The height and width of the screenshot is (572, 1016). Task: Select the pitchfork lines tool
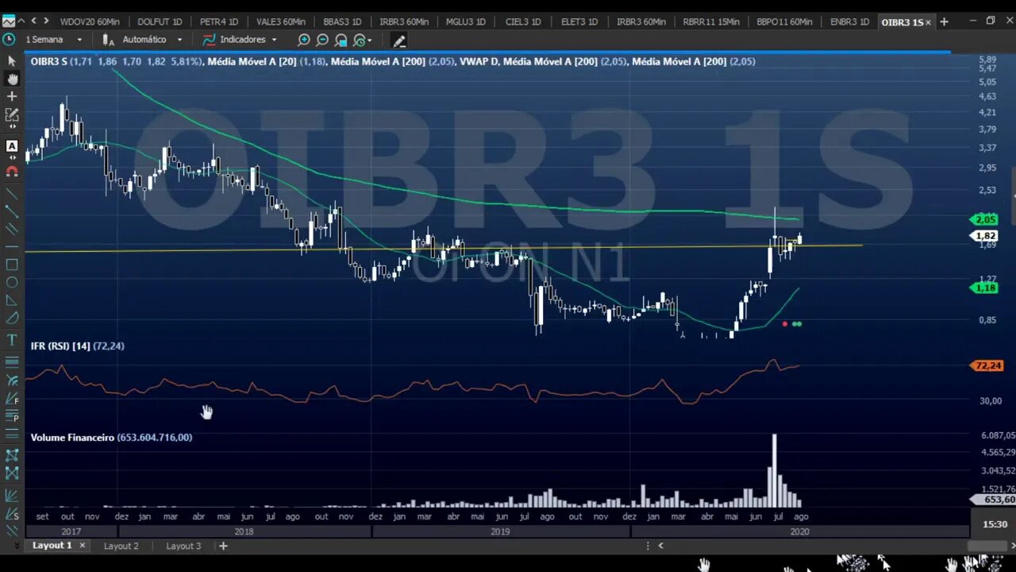tap(12, 531)
